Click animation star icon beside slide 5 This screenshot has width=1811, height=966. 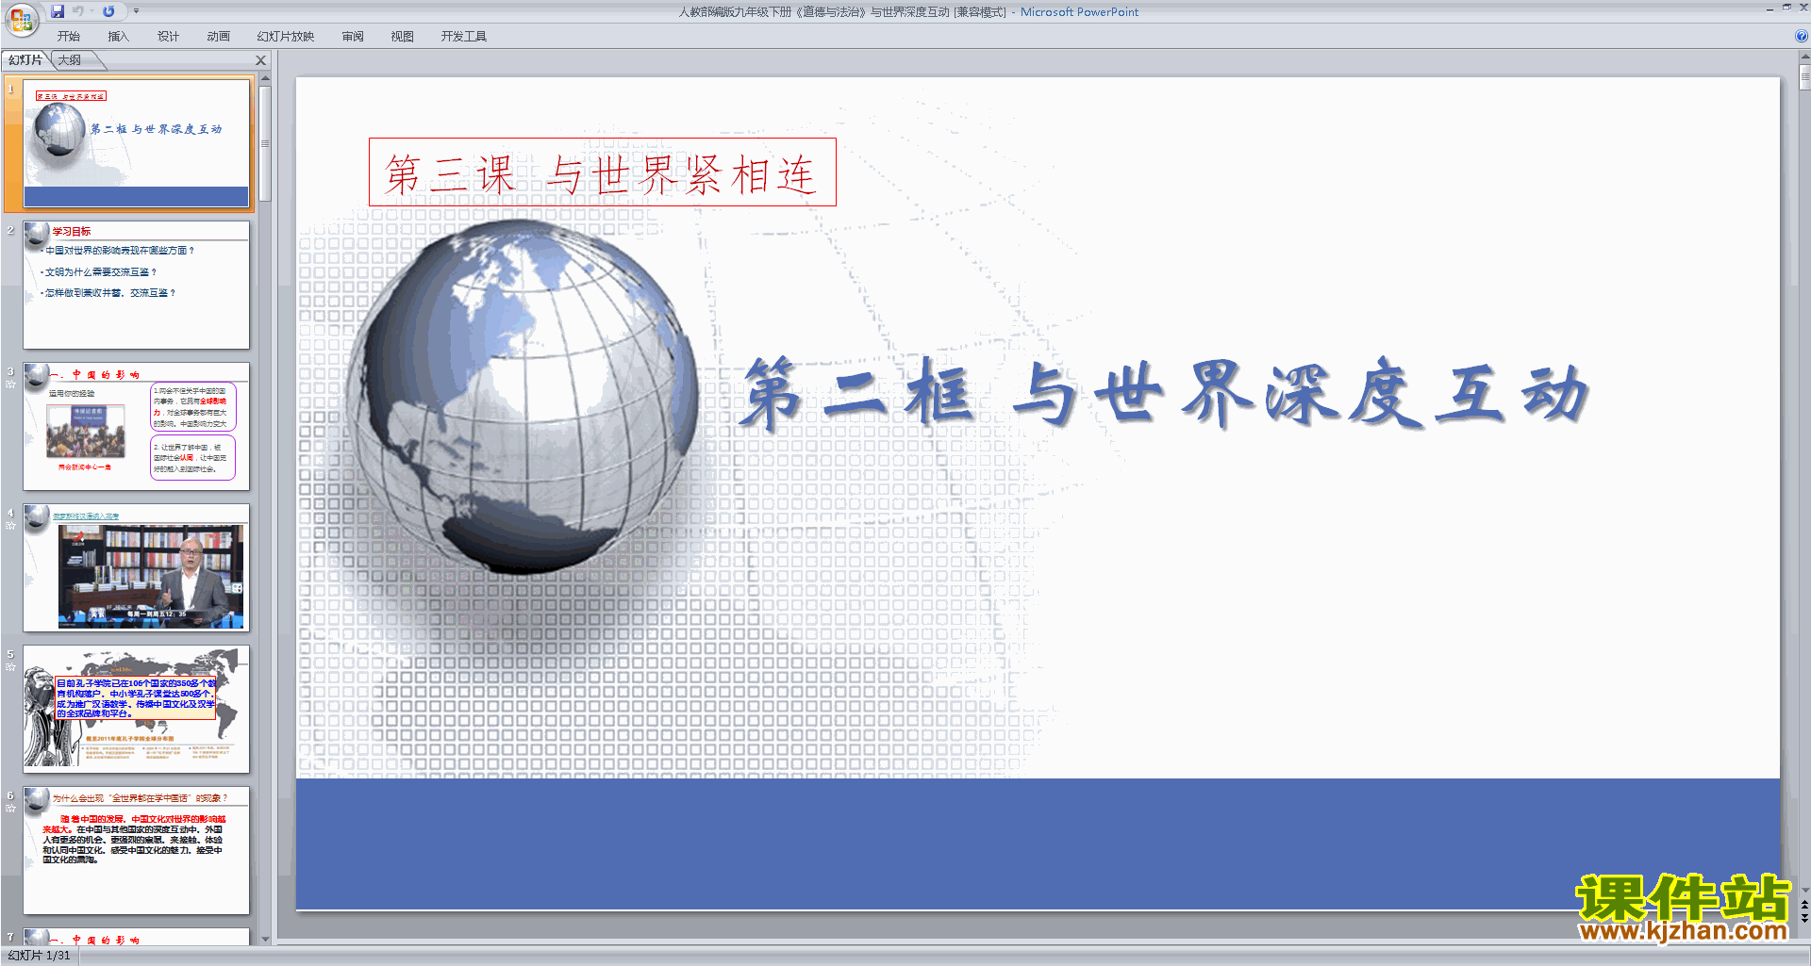(10, 667)
